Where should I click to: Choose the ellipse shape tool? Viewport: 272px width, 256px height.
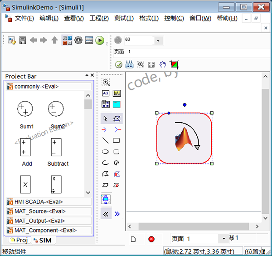click(106, 152)
